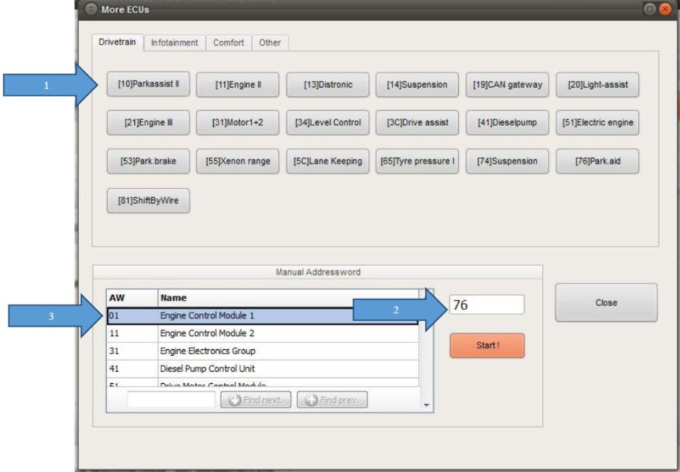Open the Other tab
Screen dimensions: 680x472
pyautogui.click(x=270, y=42)
